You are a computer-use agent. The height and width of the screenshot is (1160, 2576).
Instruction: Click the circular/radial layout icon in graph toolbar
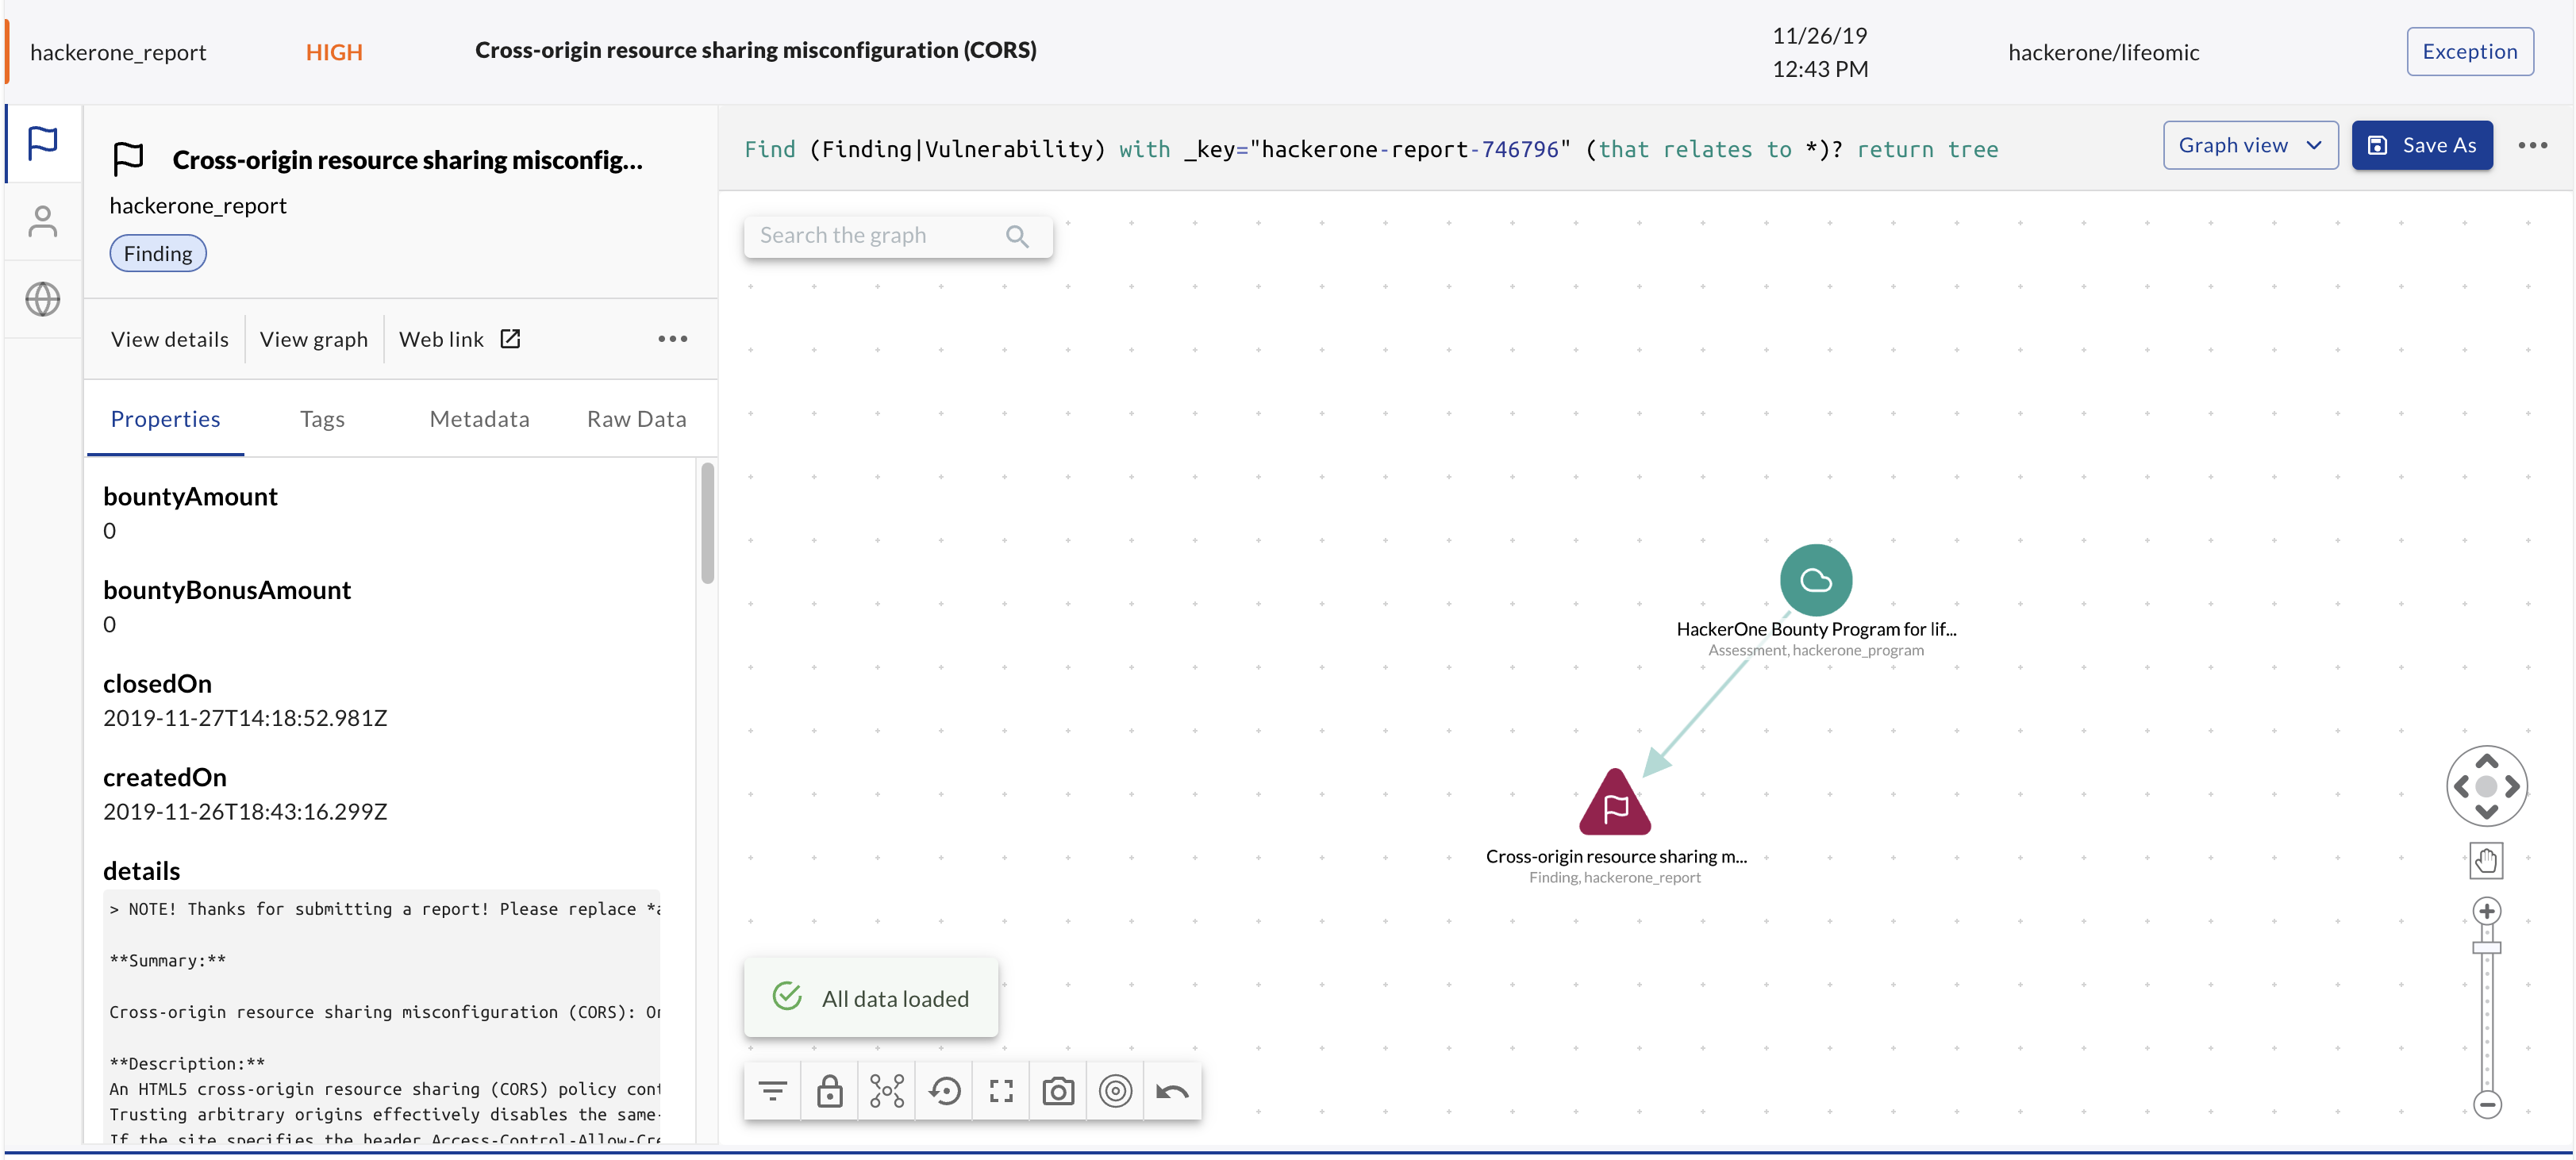(x=1116, y=1089)
